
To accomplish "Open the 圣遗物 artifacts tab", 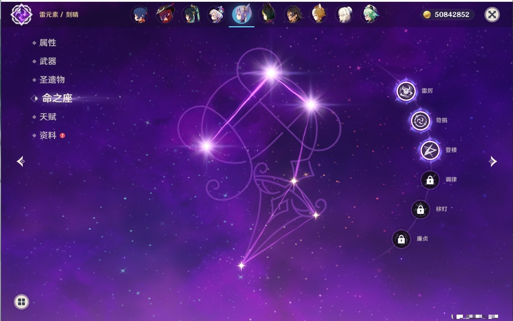I will [52, 80].
